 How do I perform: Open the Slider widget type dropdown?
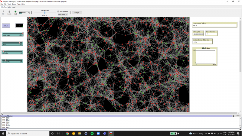[24, 13]
